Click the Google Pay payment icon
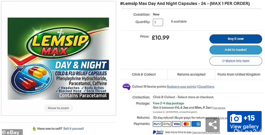 (x=167, y=124)
